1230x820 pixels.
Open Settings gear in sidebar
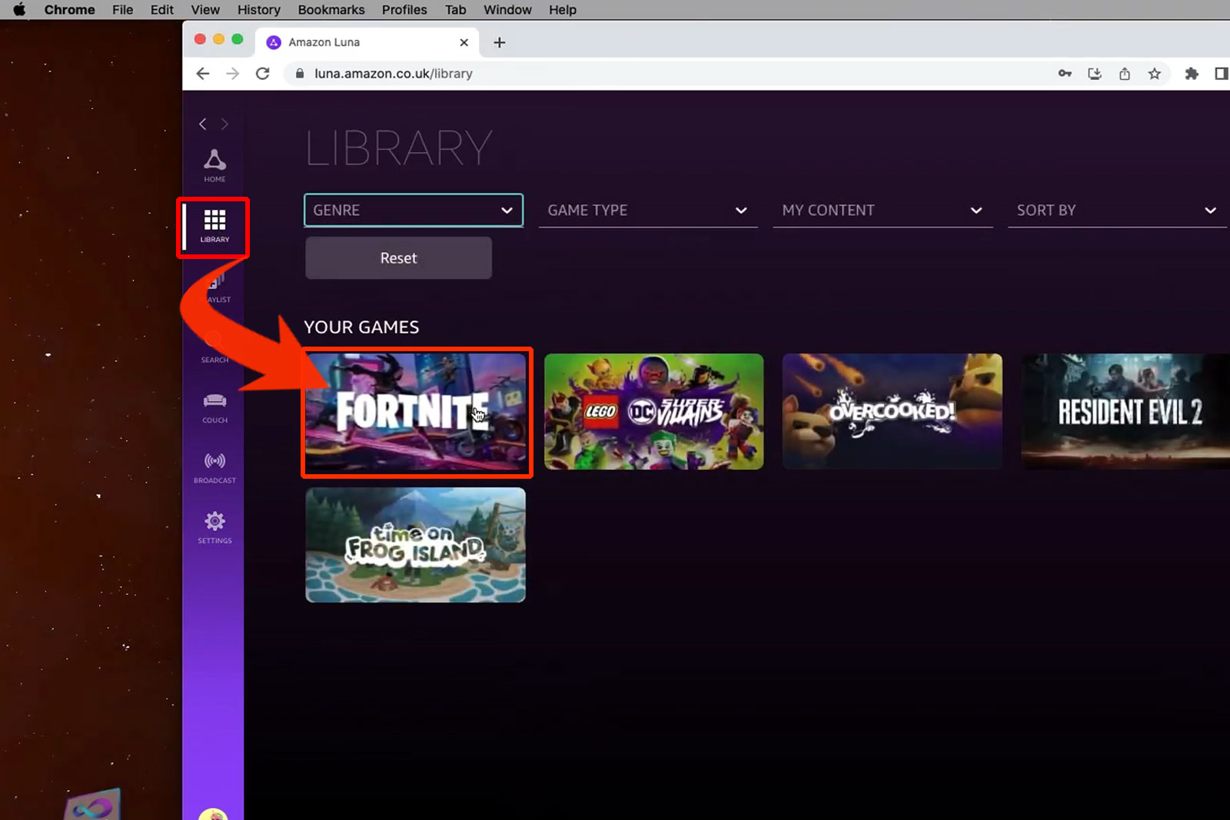[214, 526]
